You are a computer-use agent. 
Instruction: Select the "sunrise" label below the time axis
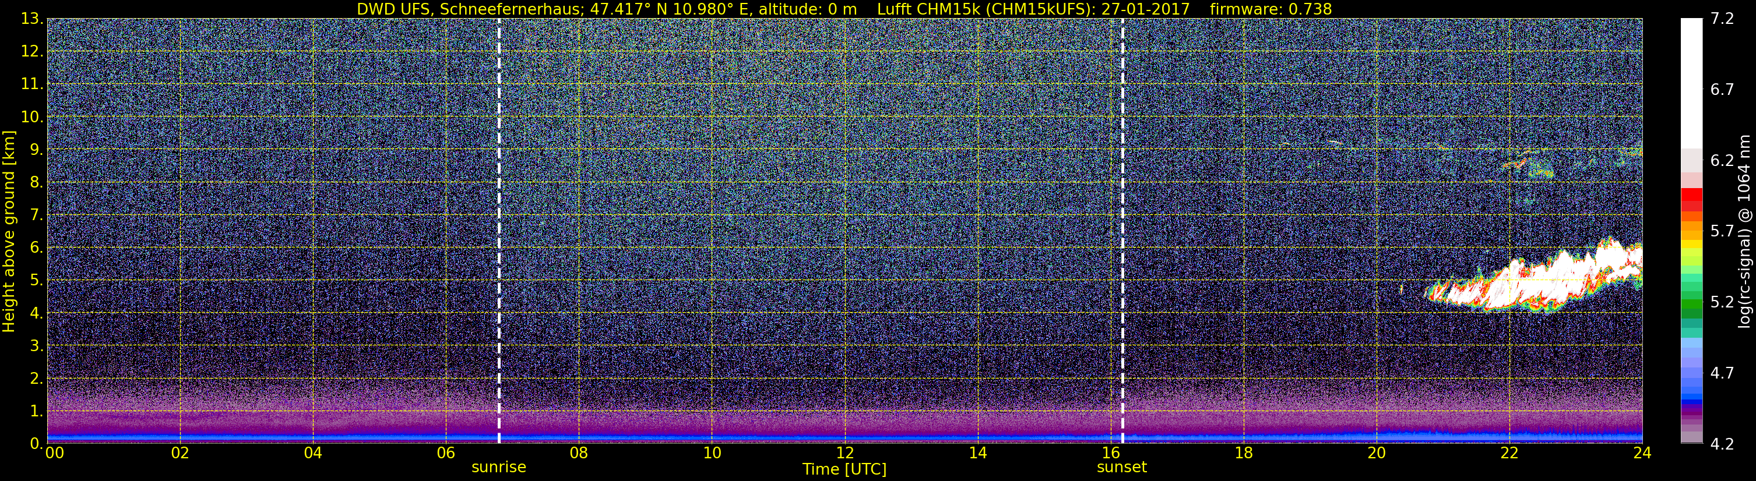coord(499,468)
